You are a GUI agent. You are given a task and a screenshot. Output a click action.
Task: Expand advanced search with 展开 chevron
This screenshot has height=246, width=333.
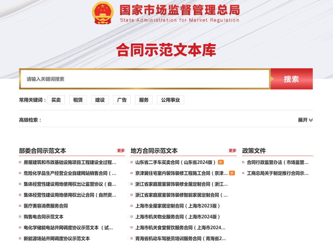(x=305, y=120)
